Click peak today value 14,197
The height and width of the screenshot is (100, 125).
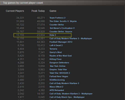point(41,94)
